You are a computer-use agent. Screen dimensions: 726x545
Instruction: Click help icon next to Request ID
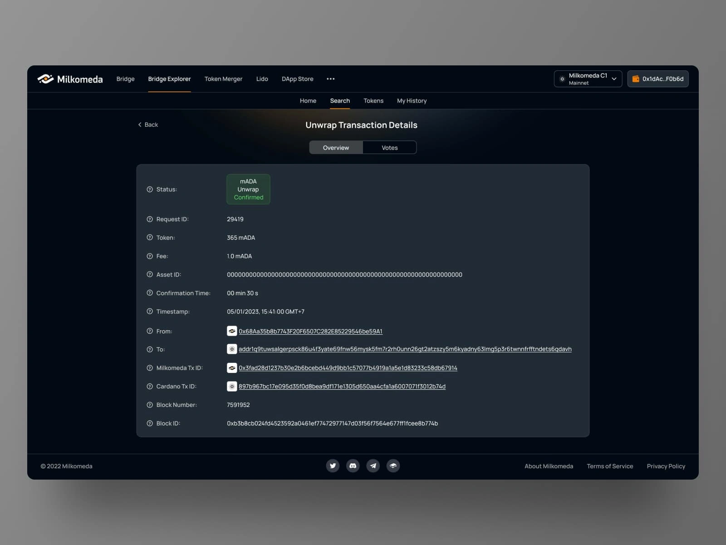(150, 219)
